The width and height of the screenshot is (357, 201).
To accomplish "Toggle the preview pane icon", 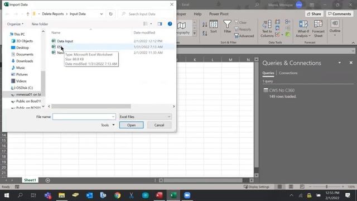I will click(x=160, y=24).
